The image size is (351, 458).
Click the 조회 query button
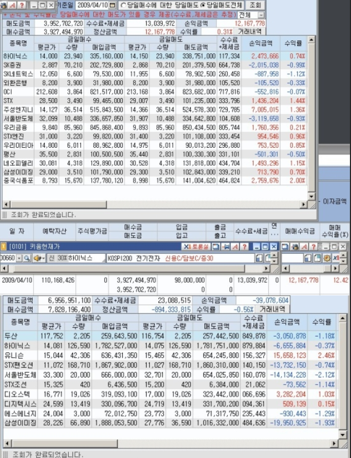[255, 5]
